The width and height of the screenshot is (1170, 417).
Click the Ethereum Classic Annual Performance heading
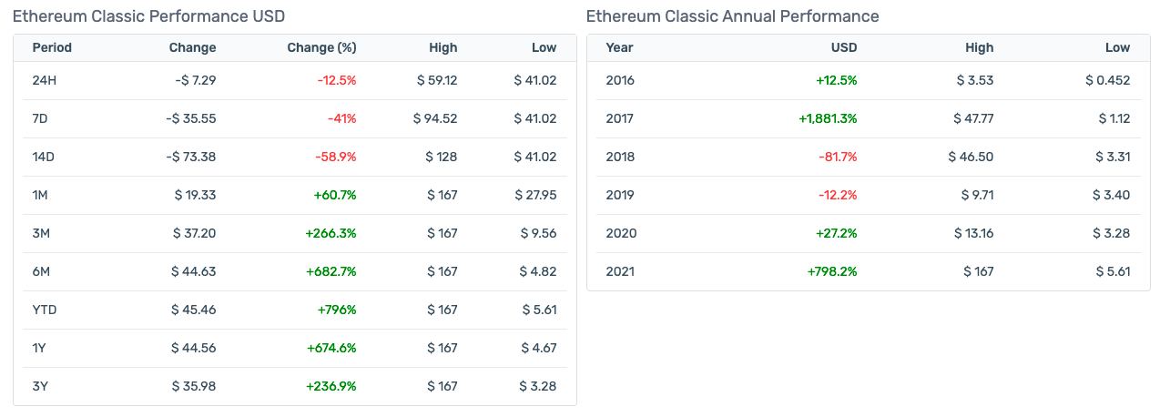pos(732,16)
